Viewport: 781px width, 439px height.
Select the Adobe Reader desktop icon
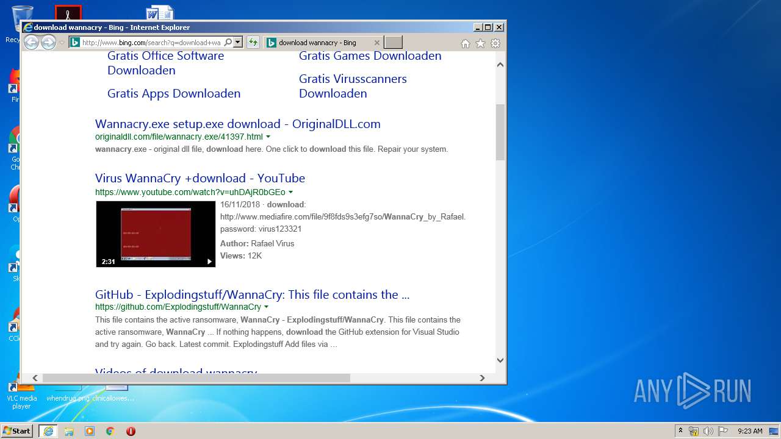click(68, 13)
